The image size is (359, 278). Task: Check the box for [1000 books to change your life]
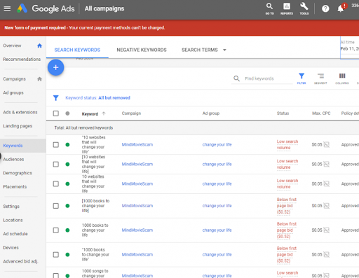pos(56,206)
